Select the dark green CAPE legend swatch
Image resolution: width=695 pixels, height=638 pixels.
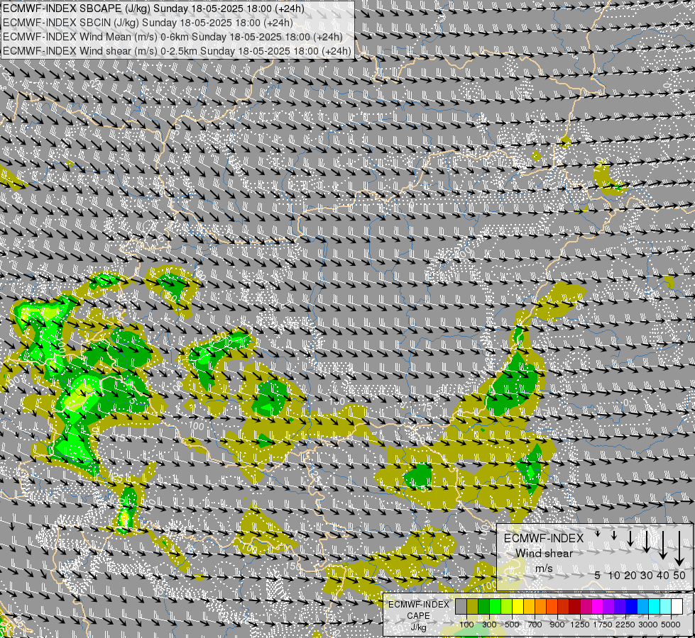483,606
